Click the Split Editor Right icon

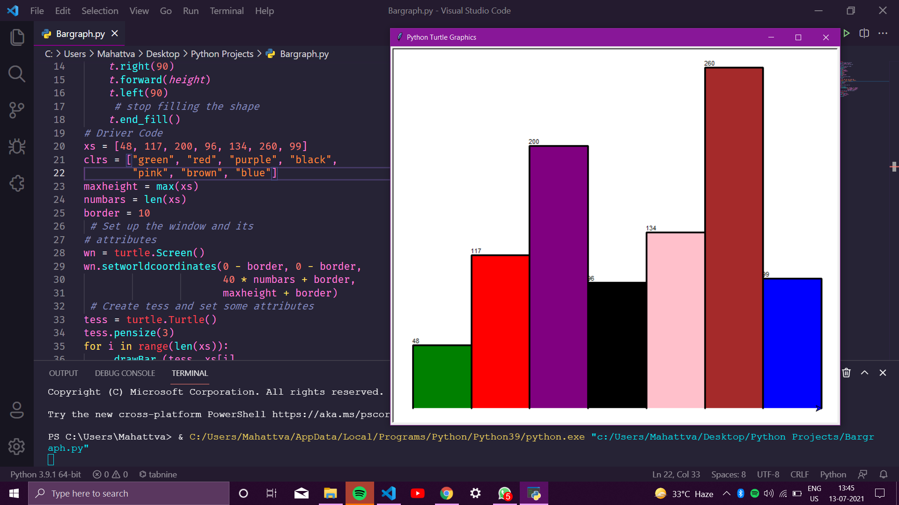[x=864, y=33]
